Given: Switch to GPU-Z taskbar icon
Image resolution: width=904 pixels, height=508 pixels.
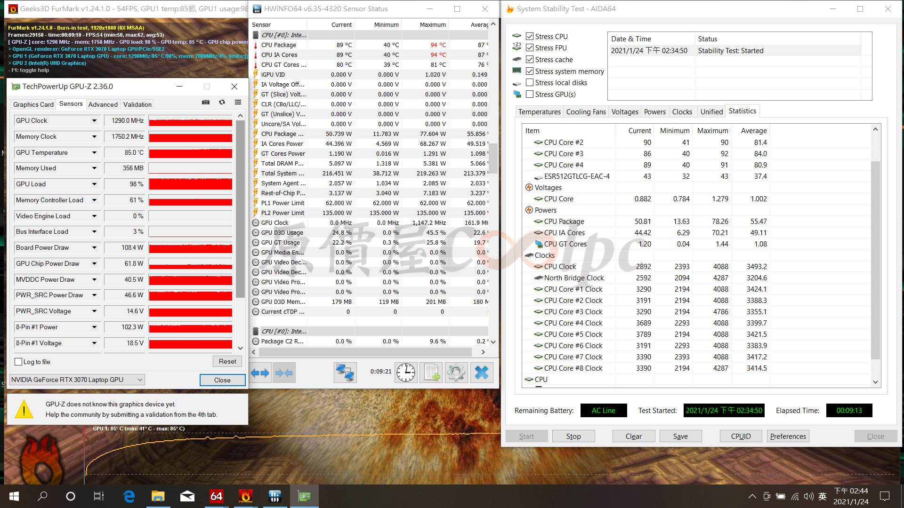Looking at the screenshot, I should (304, 496).
